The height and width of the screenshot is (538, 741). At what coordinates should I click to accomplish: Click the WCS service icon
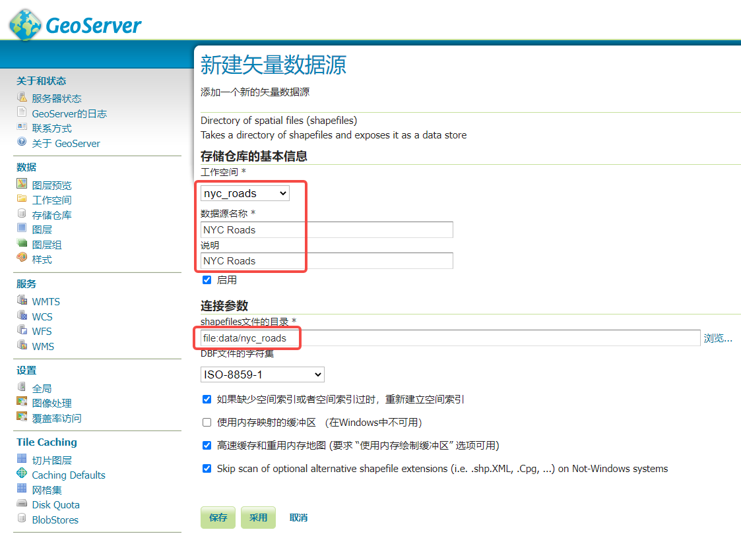coord(22,314)
